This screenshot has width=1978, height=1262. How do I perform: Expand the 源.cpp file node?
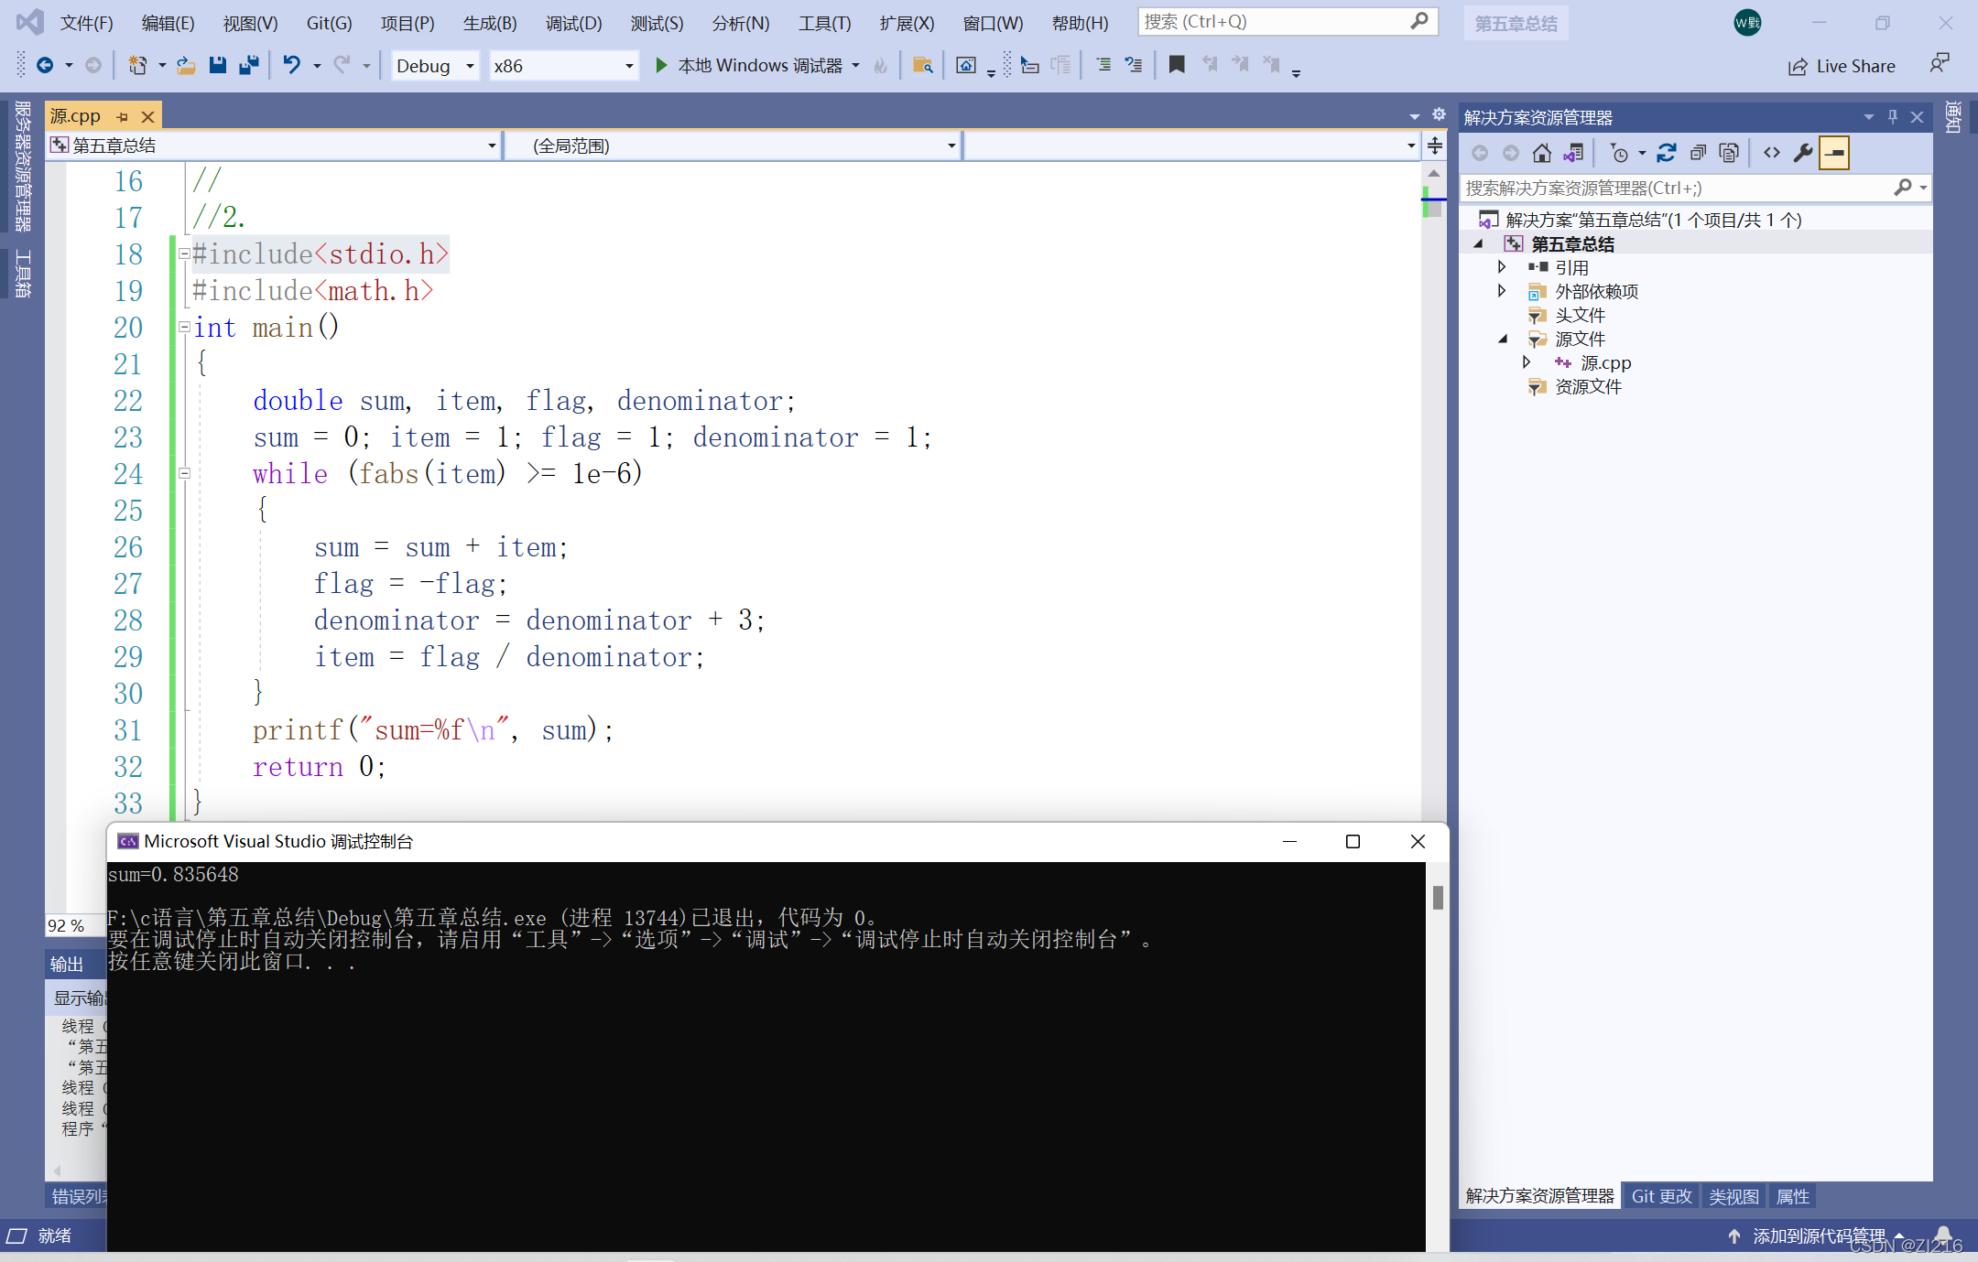pyautogui.click(x=1527, y=362)
